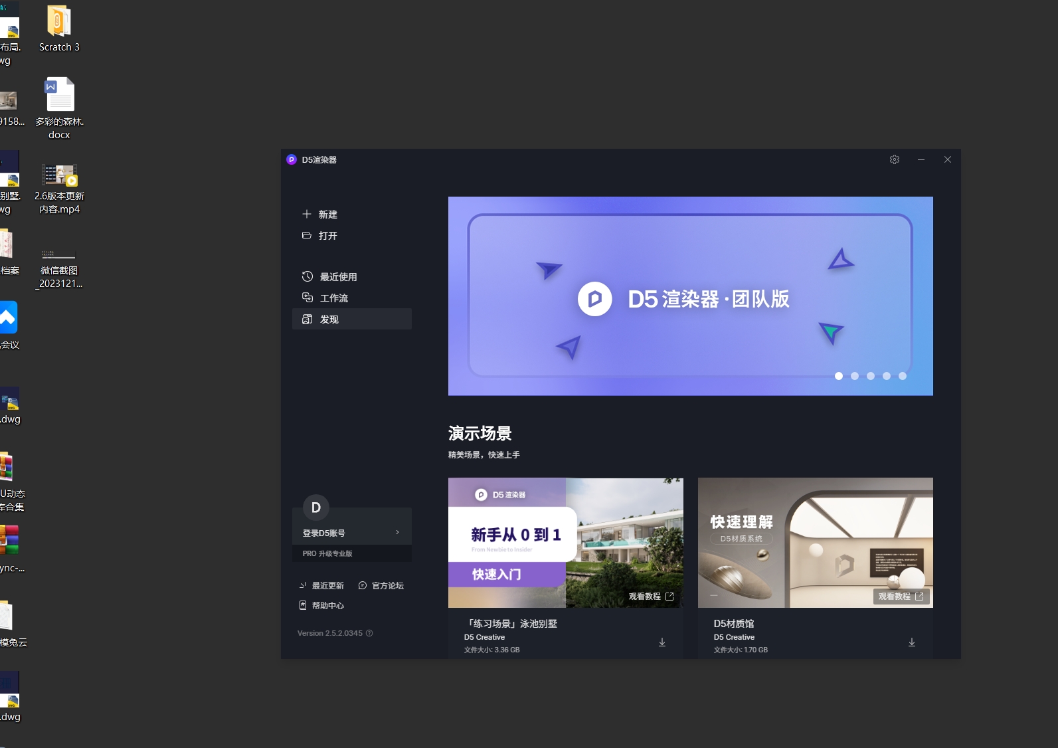This screenshot has height=748, width=1058.
Task: Click the plus icon beside 新建
Action: [307, 214]
